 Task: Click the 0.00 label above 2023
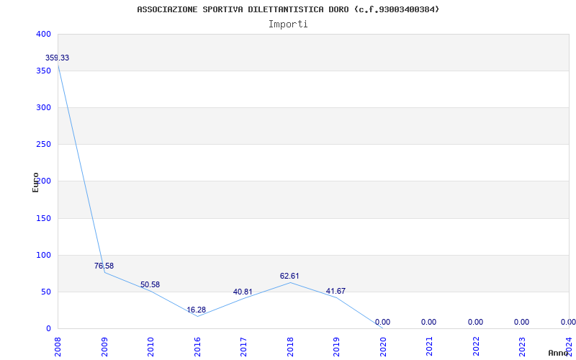point(521,322)
